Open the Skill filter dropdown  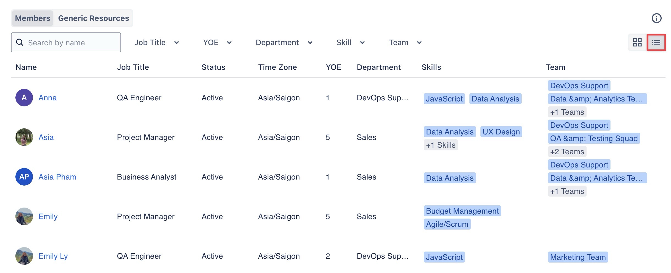[x=350, y=43]
